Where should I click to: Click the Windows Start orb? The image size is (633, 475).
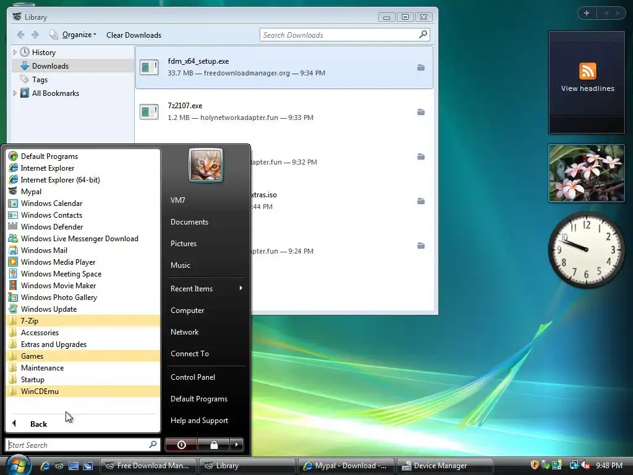click(x=18, y=465)
